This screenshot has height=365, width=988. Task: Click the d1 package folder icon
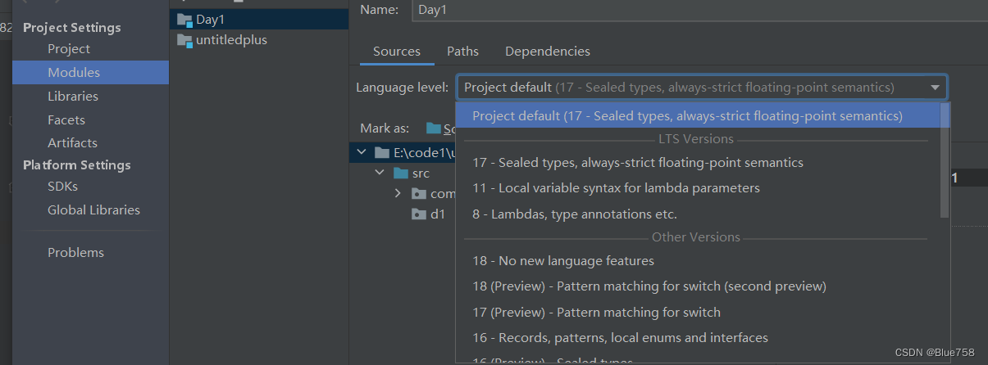point(418,214)
